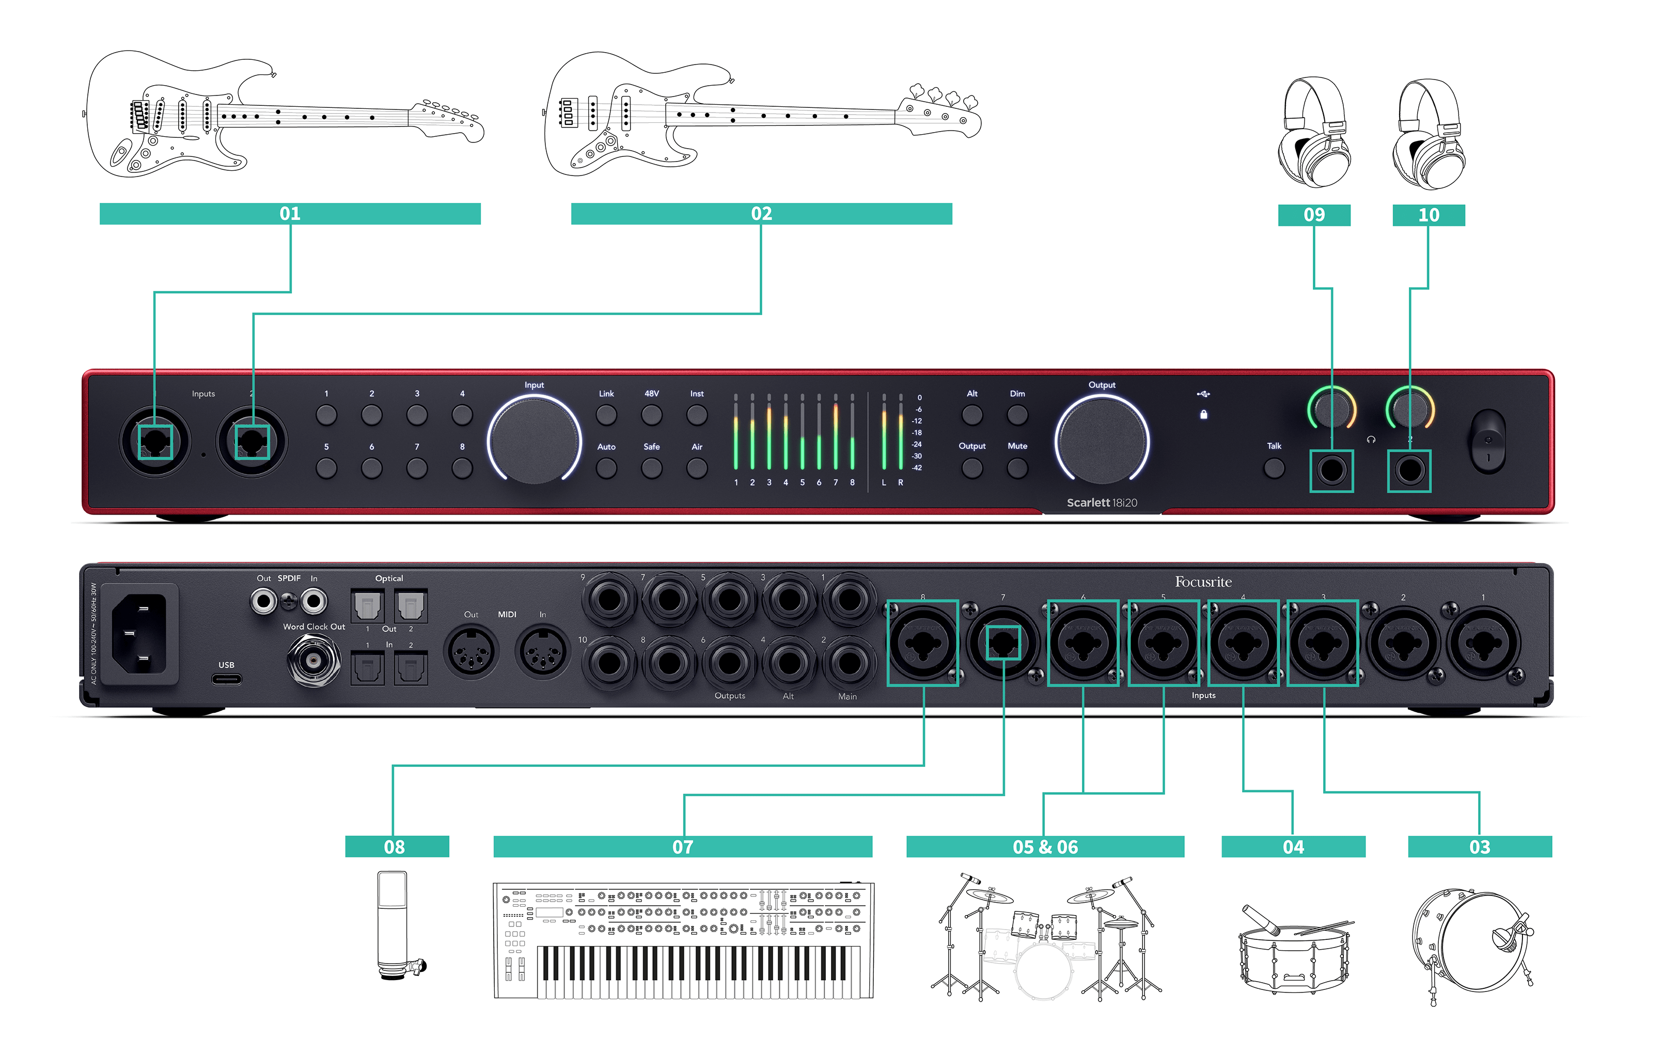
Task: Click the bass guitar illustration above label 02
Action: point(762,114)
